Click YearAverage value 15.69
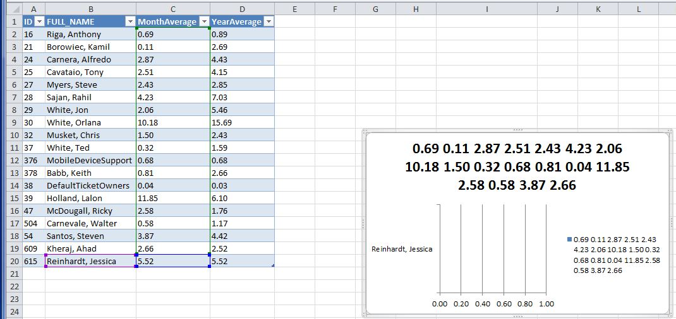This screenshot has height=319, width=676. pyautogui.click(x=243, y=122)
